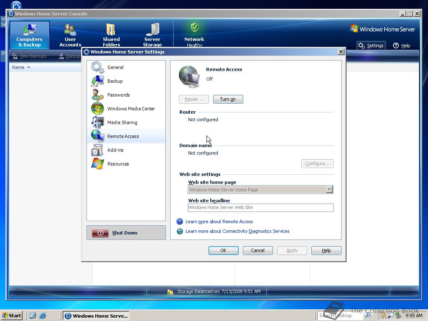Click the Settings gear icon in header
Viewport: 428px width, 321px height.
coord(362,46)
